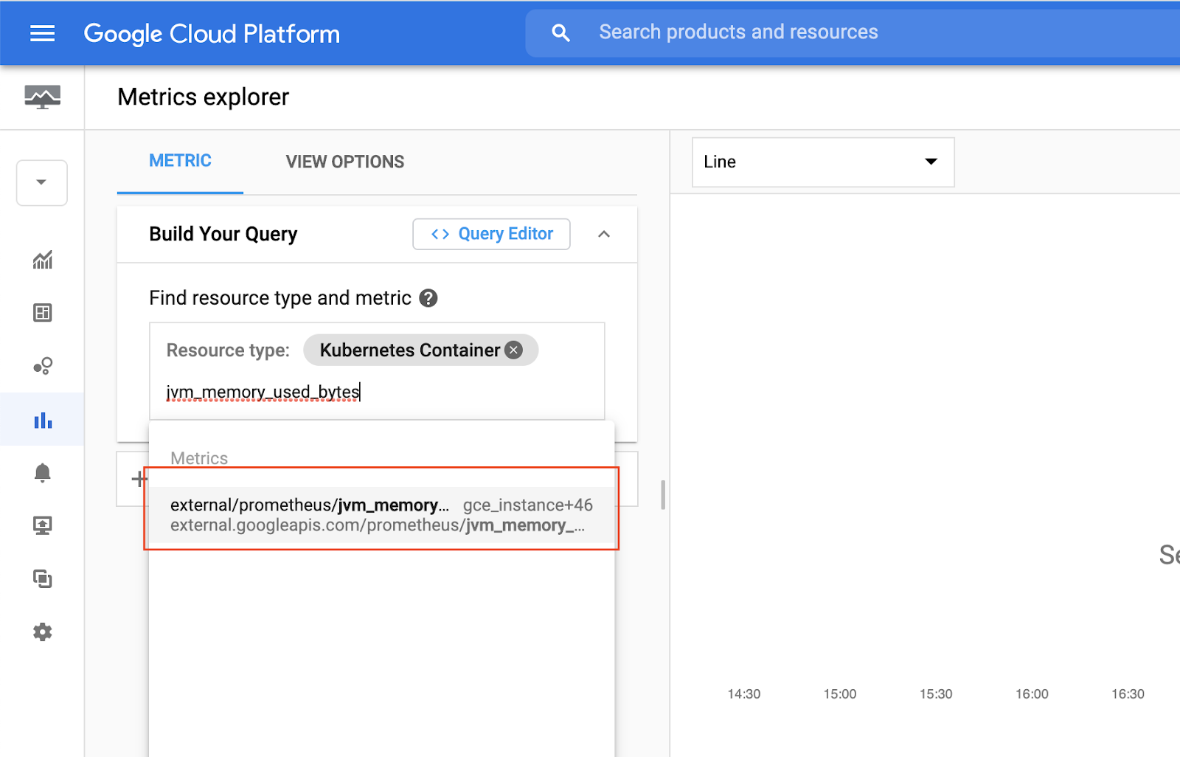Open Uptime checks monitor icon

[x=42, y=525]
